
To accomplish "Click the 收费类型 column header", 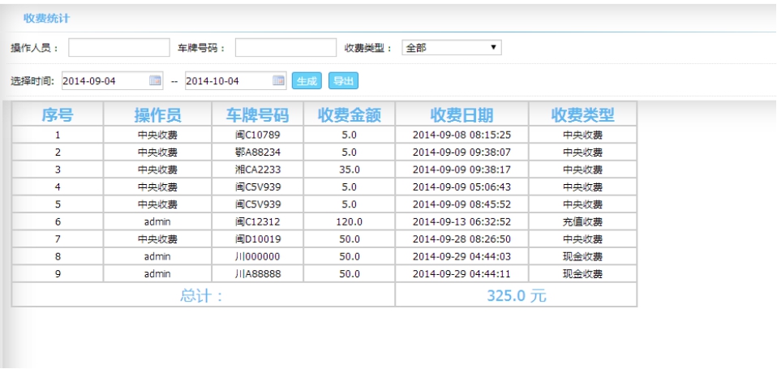I will point(582,114).
